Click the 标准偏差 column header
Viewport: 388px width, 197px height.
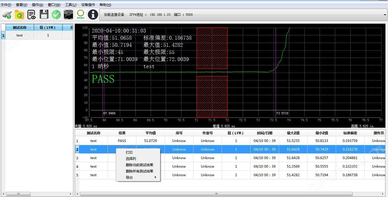(350, 133)
